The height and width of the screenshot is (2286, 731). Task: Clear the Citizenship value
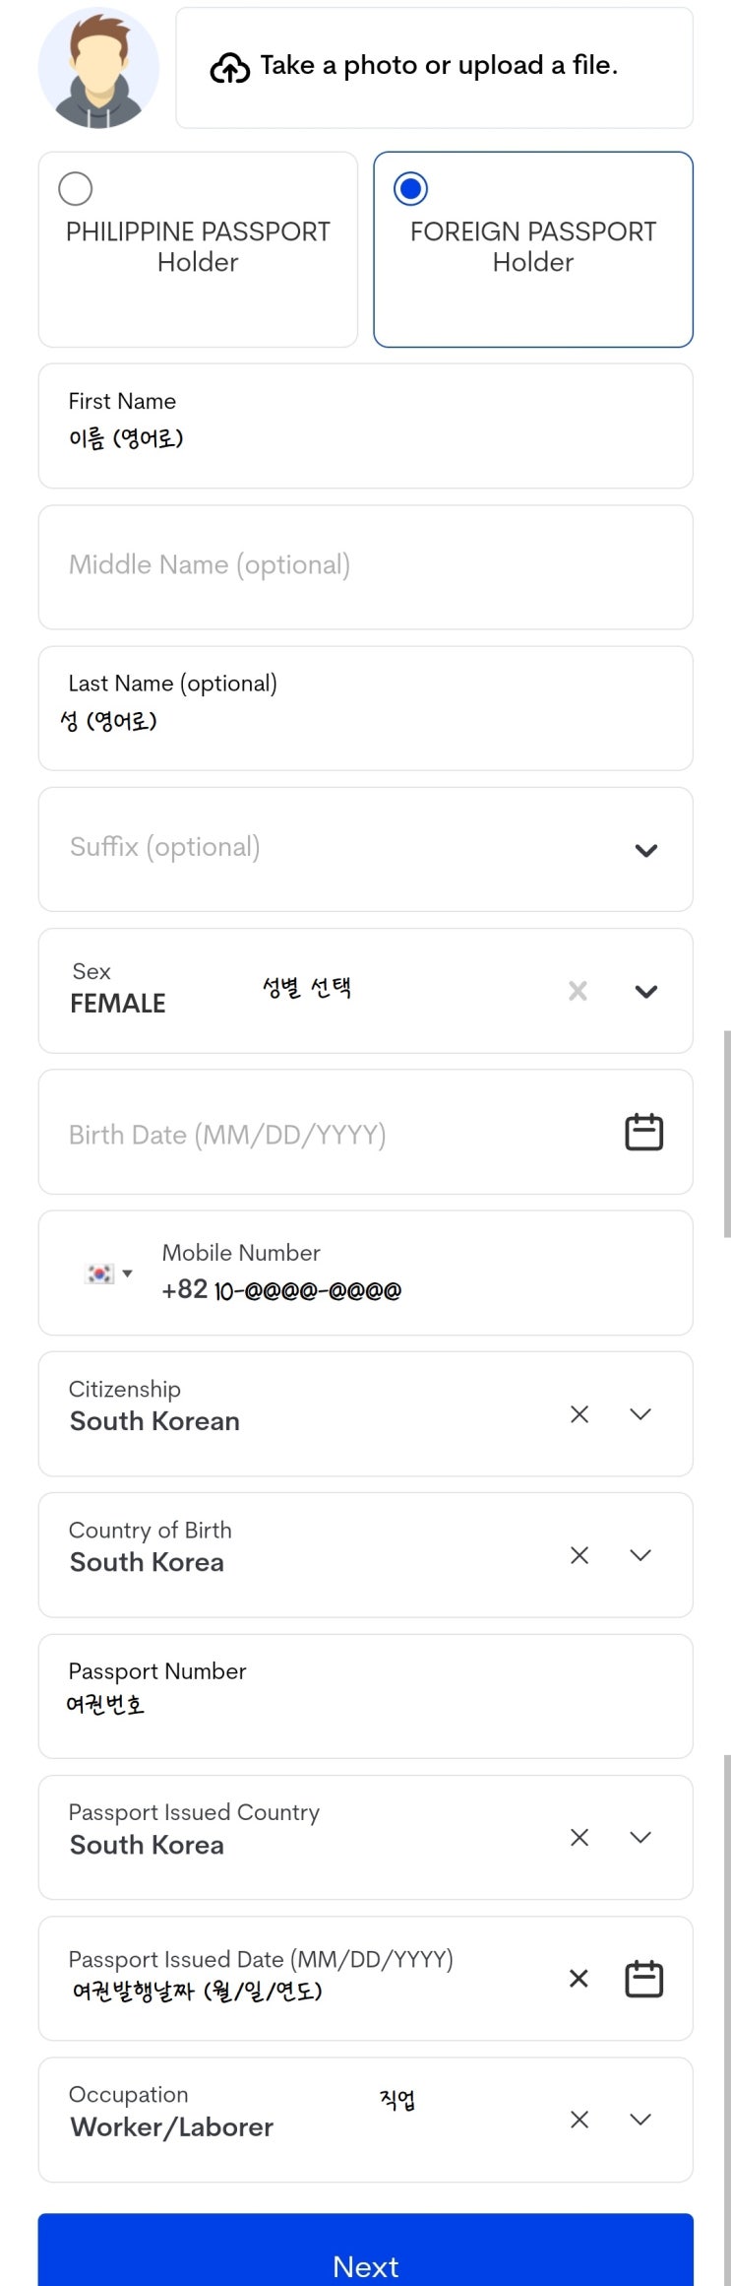click(x=579, y=1414)
